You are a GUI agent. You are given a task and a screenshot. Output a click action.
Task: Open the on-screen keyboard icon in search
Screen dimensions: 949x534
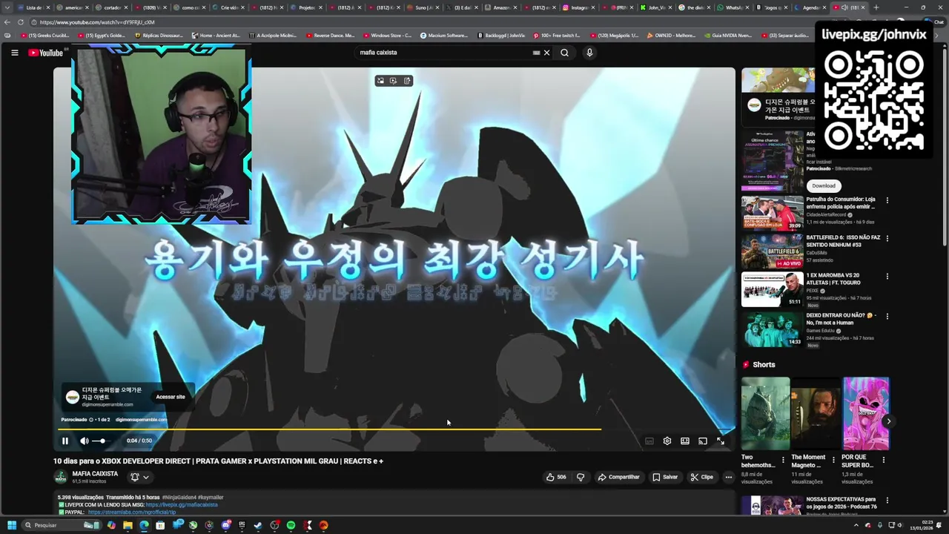click(x=536, y=53)
